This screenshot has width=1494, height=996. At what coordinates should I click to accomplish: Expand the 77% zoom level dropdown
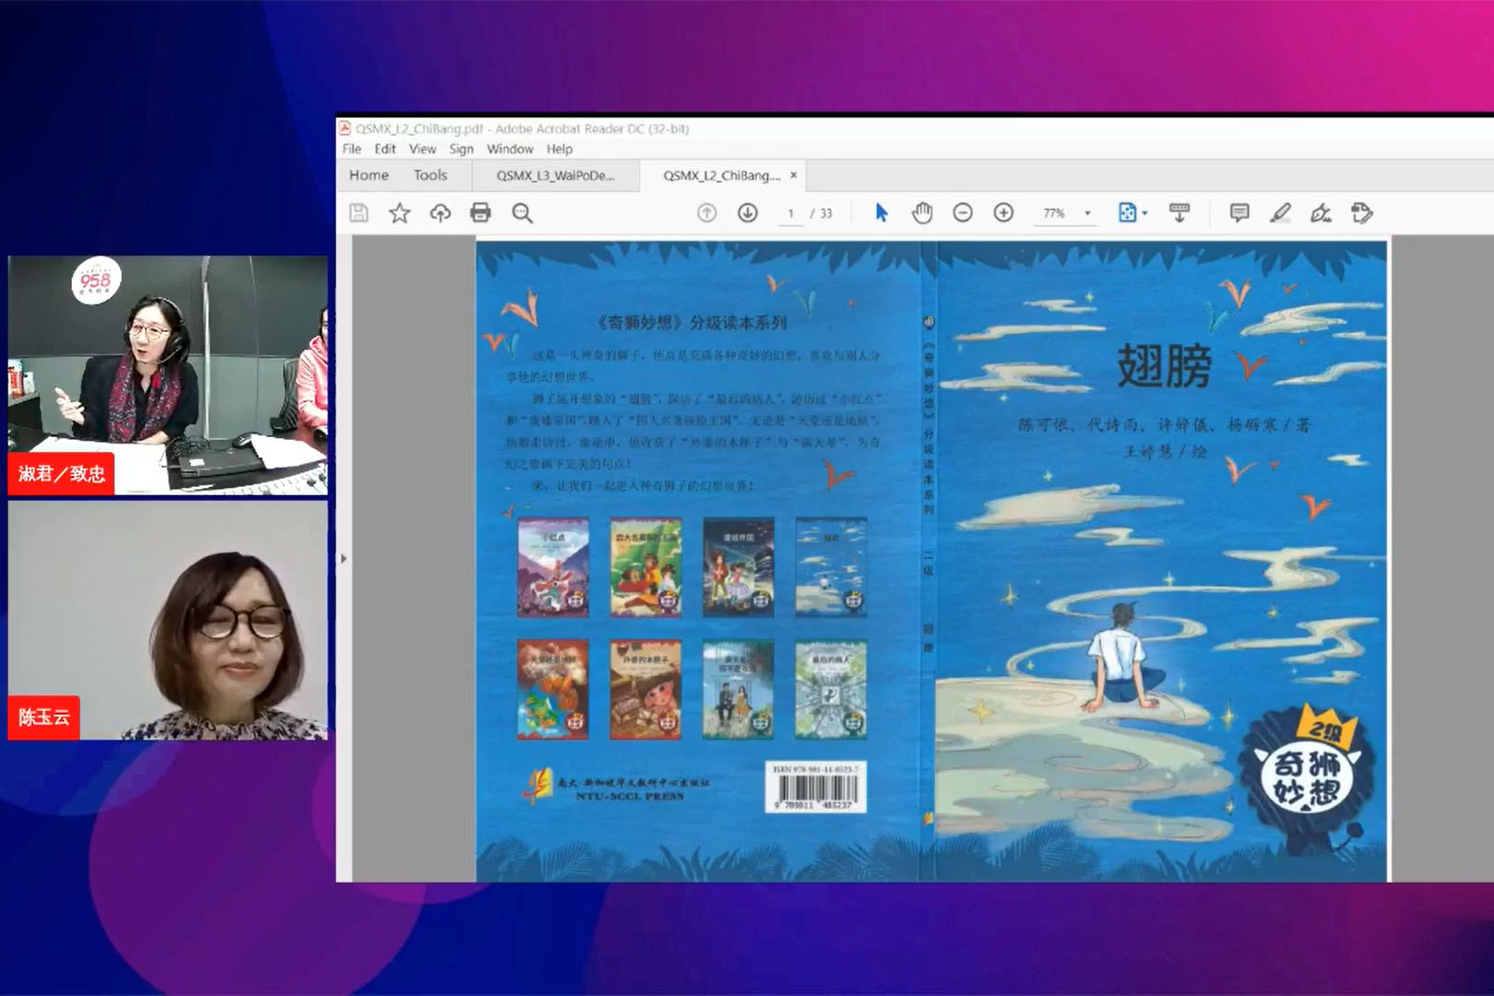click(1087, 213)
